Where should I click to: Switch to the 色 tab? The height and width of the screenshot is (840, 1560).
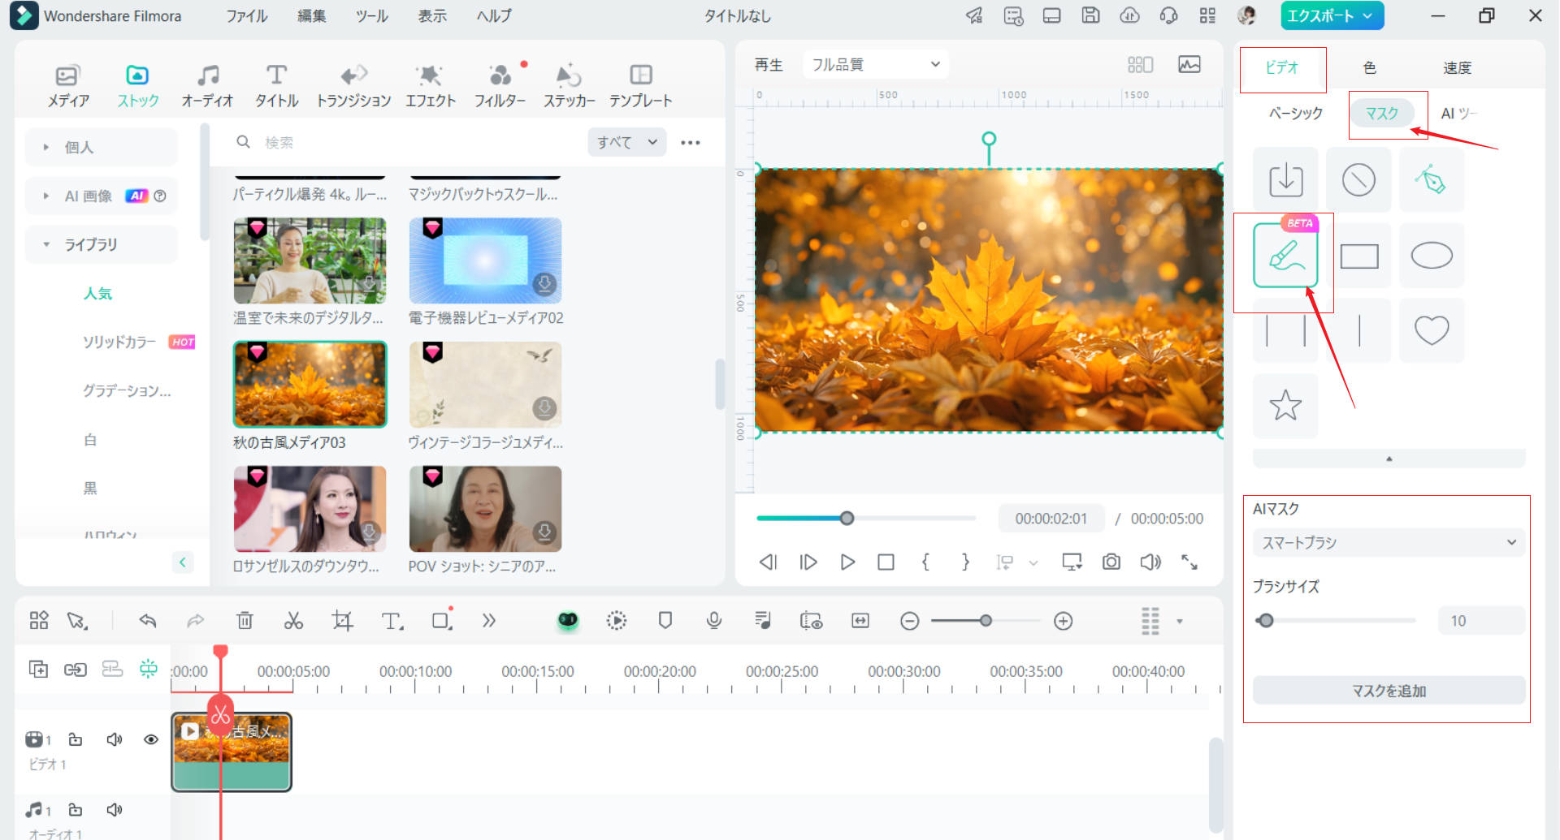point(1369,67)
